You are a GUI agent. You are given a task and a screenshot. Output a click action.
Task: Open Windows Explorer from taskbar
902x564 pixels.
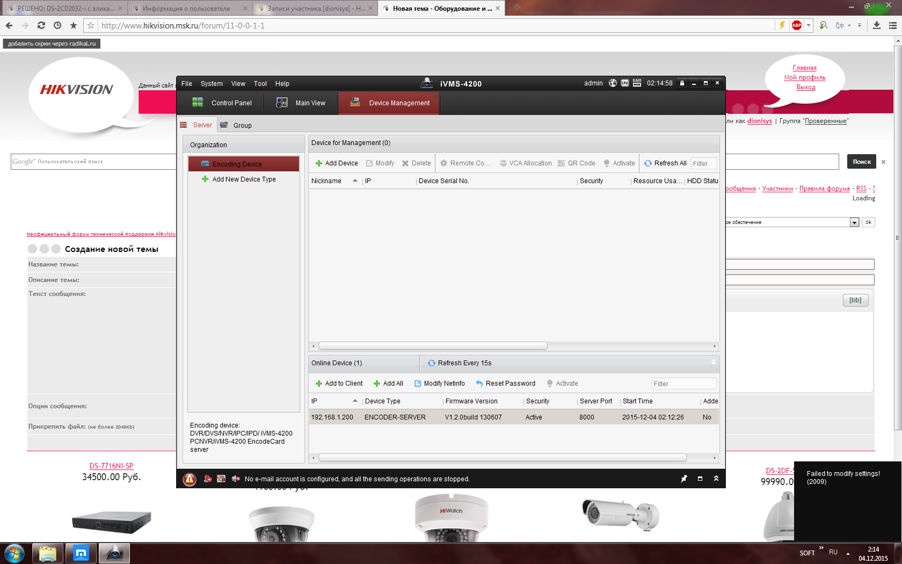pyautogui.click(x=48, y=553)
